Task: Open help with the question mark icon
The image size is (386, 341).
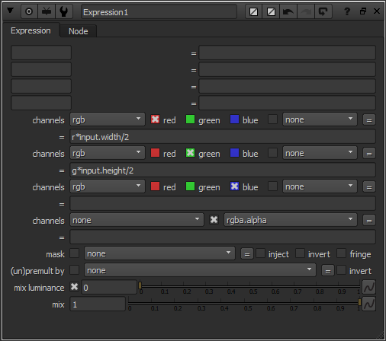Action: 347,11
